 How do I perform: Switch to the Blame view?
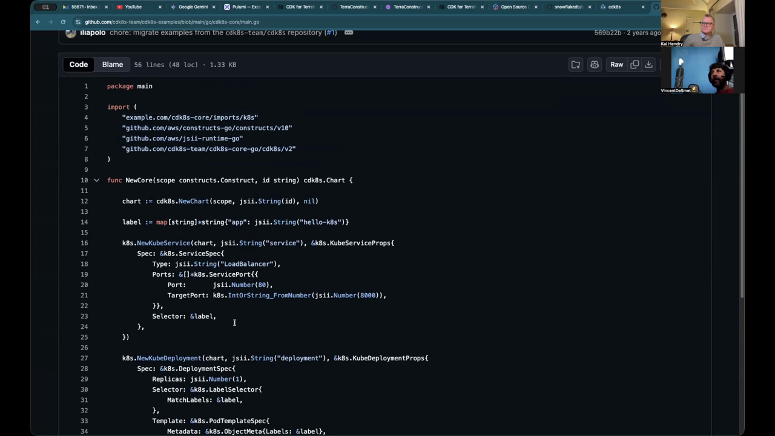pyautogui.click(x=112, y=65)
